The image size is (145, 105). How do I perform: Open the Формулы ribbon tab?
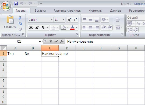(x=96, y=11)
